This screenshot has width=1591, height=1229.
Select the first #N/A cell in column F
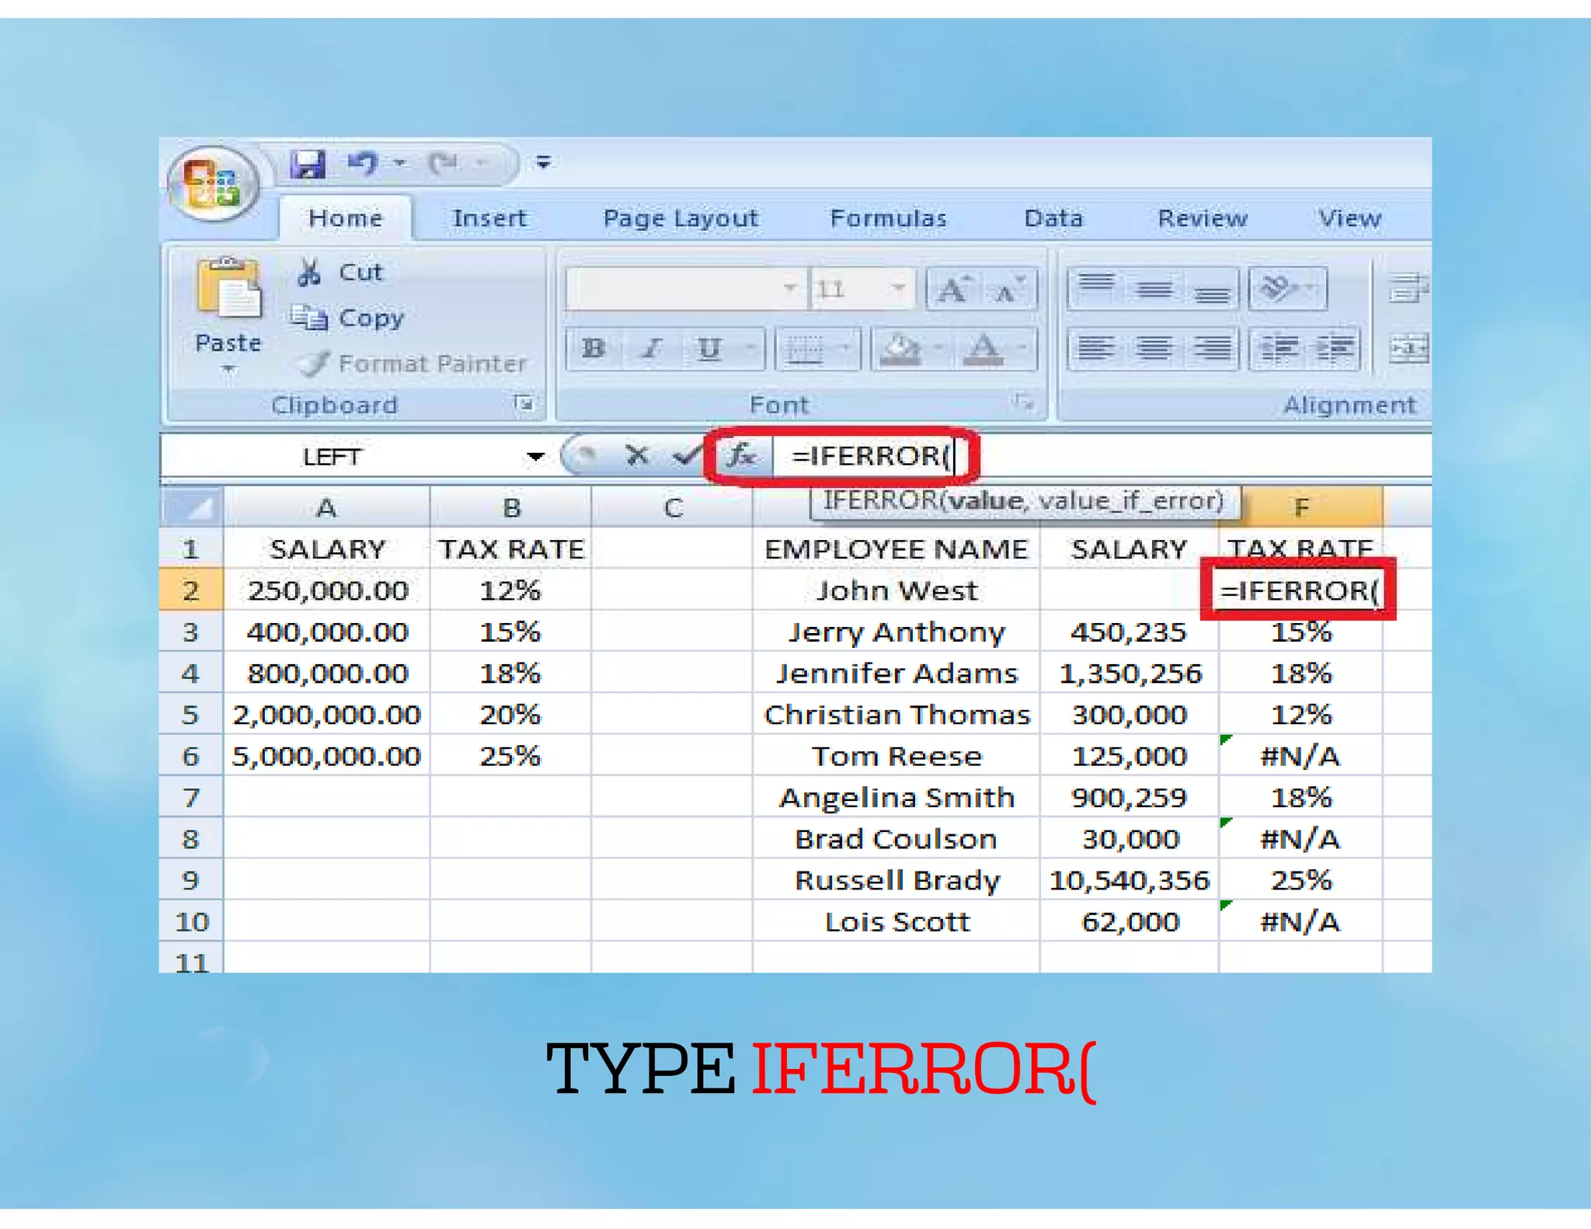click(1299, 756)
